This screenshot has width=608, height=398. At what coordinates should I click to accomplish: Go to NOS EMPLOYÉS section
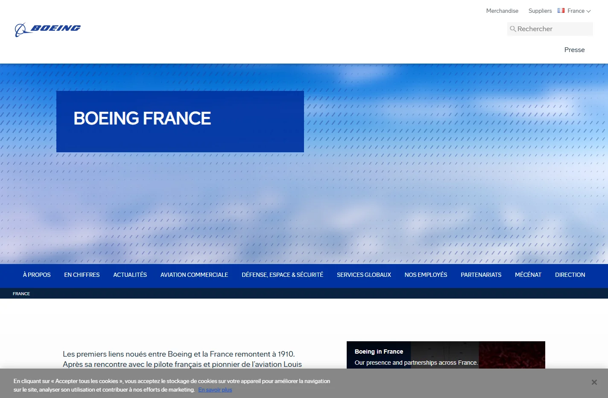tap(426, 275)
